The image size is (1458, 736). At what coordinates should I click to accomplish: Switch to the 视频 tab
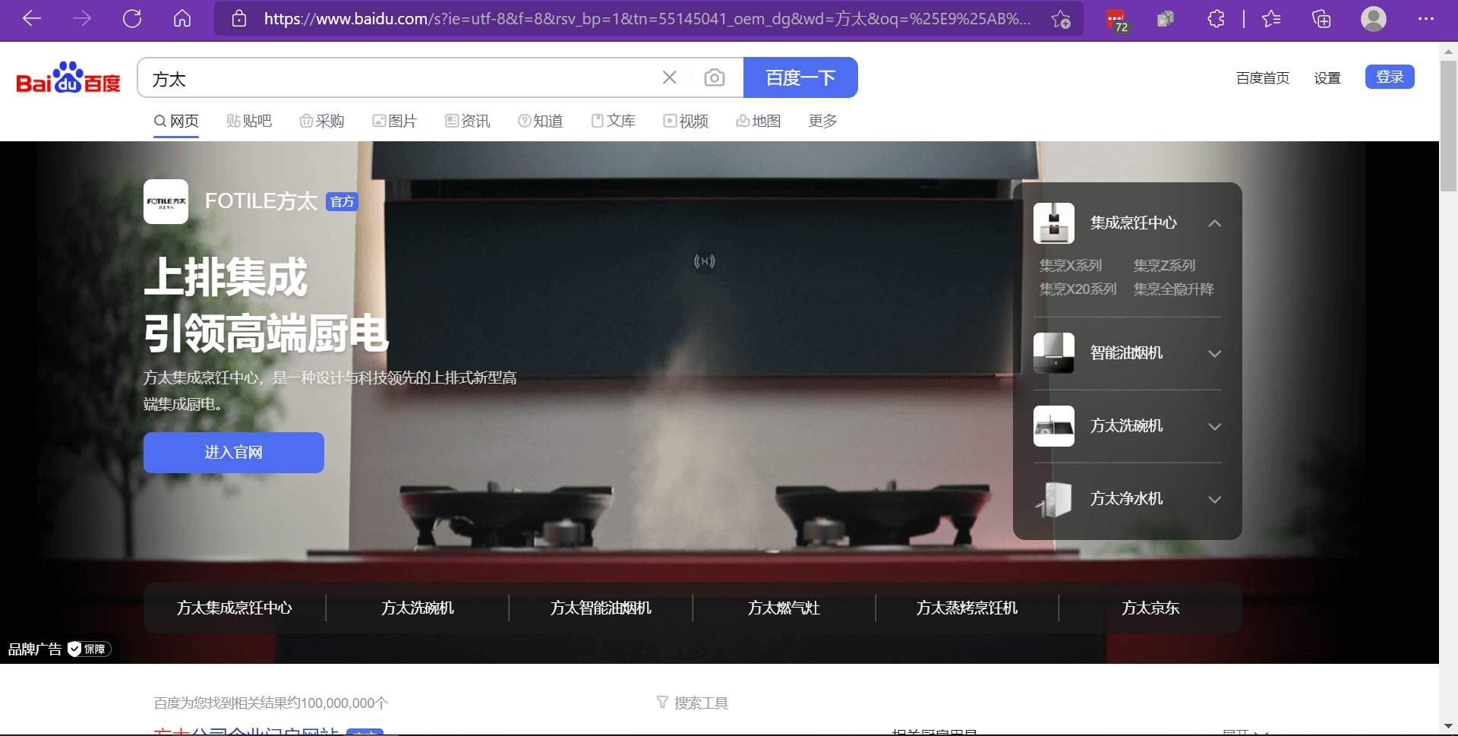click(686, 121)
